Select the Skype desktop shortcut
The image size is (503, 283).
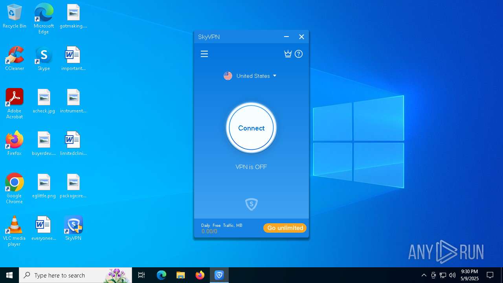coord(44,59)
